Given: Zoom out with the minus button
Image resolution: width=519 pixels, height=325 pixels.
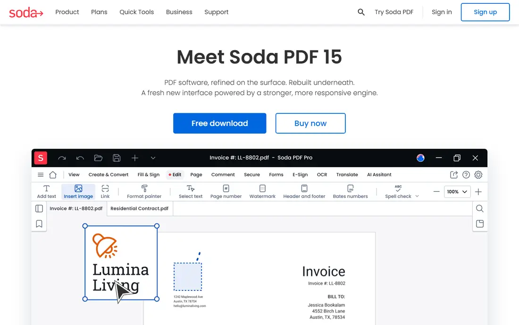Looking at the screenshot, I should [436, 192].
